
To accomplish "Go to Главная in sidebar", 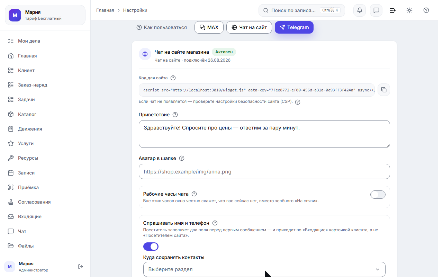I will coord(45,56).
